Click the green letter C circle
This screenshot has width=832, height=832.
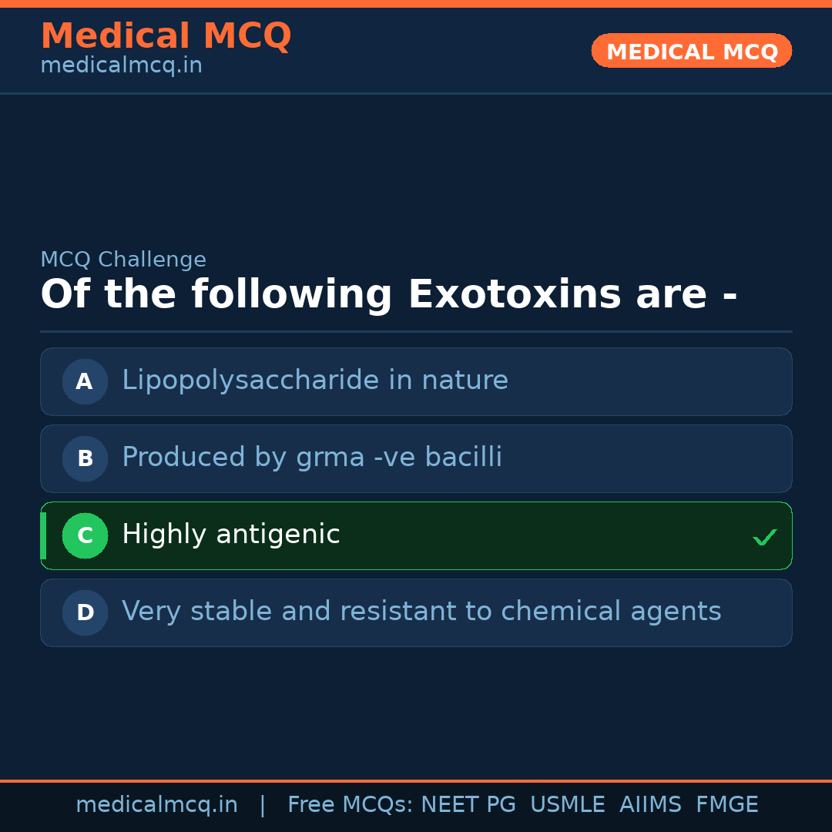click(85, 535)
